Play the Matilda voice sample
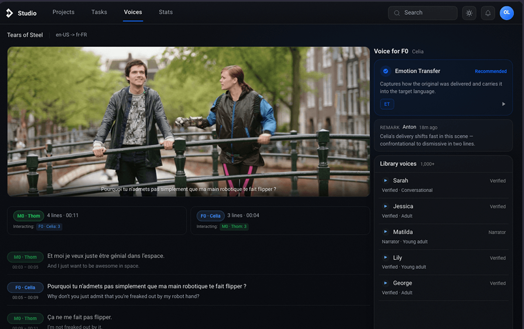The height and width of the screenshot is (329, 524). [386, 232]
